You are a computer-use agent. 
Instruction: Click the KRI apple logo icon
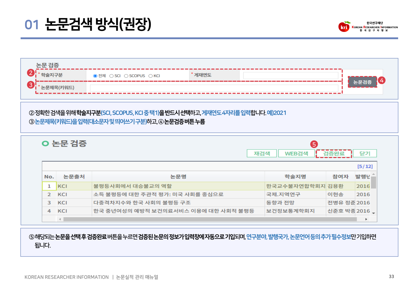click(x=344, y=27)
